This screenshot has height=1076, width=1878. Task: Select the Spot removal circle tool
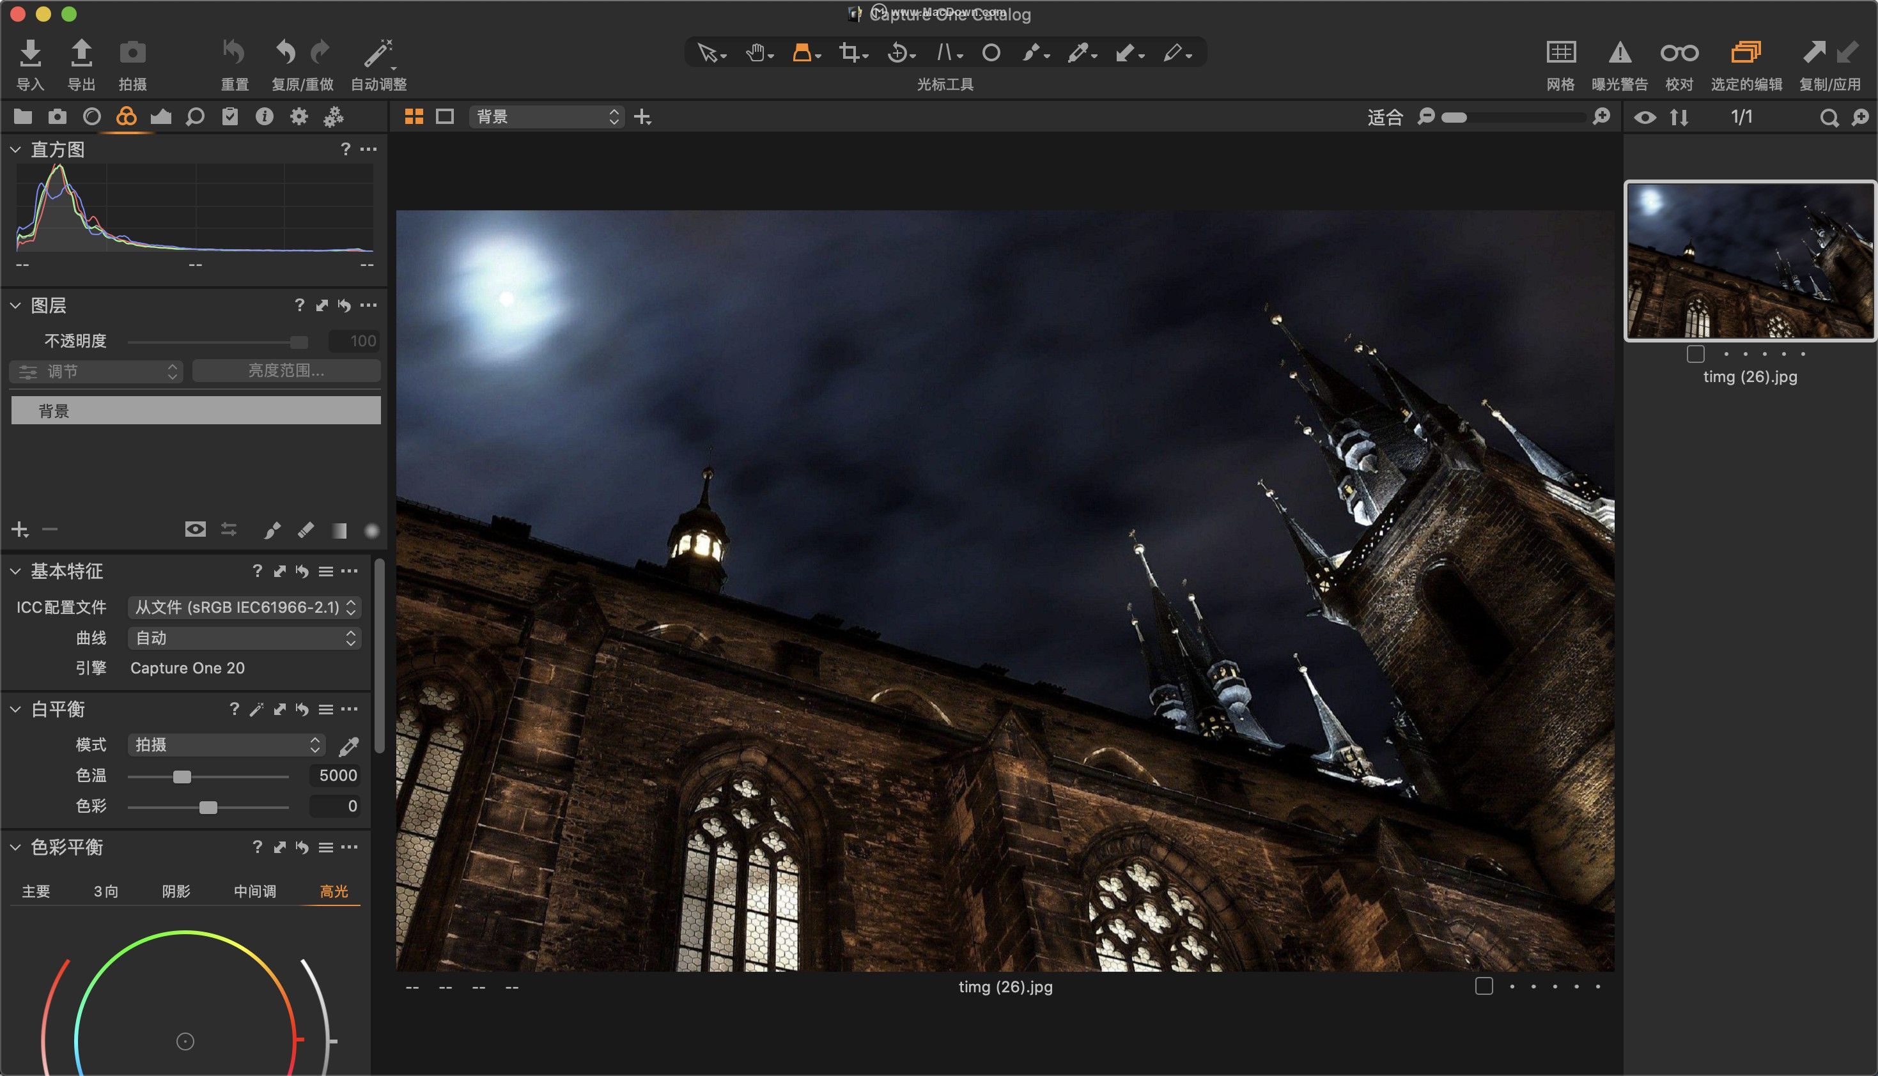point(991,53)
